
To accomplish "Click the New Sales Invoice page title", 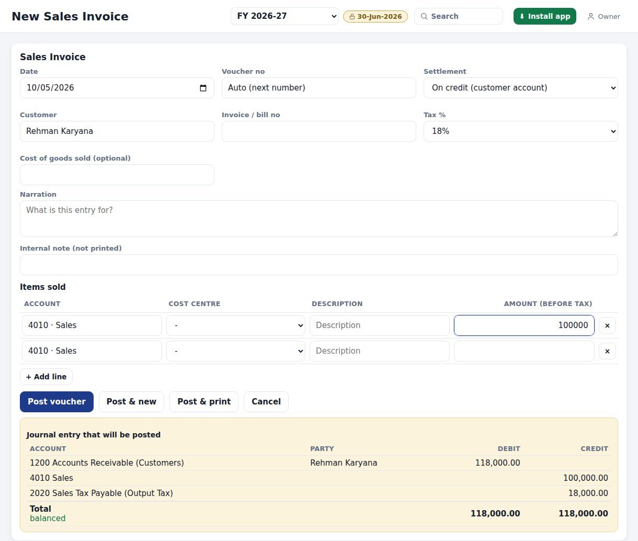I will pyautogui.click(x=70, y=16).
